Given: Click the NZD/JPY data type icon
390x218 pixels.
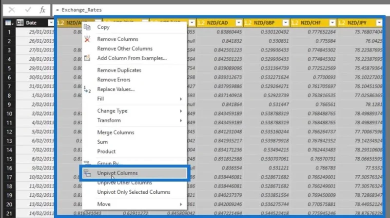Looking at the screenshot, I should click(x=342, y=23).
